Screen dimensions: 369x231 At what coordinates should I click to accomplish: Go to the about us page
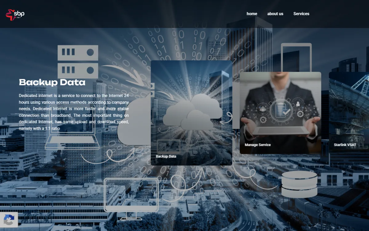click(275, 14)
